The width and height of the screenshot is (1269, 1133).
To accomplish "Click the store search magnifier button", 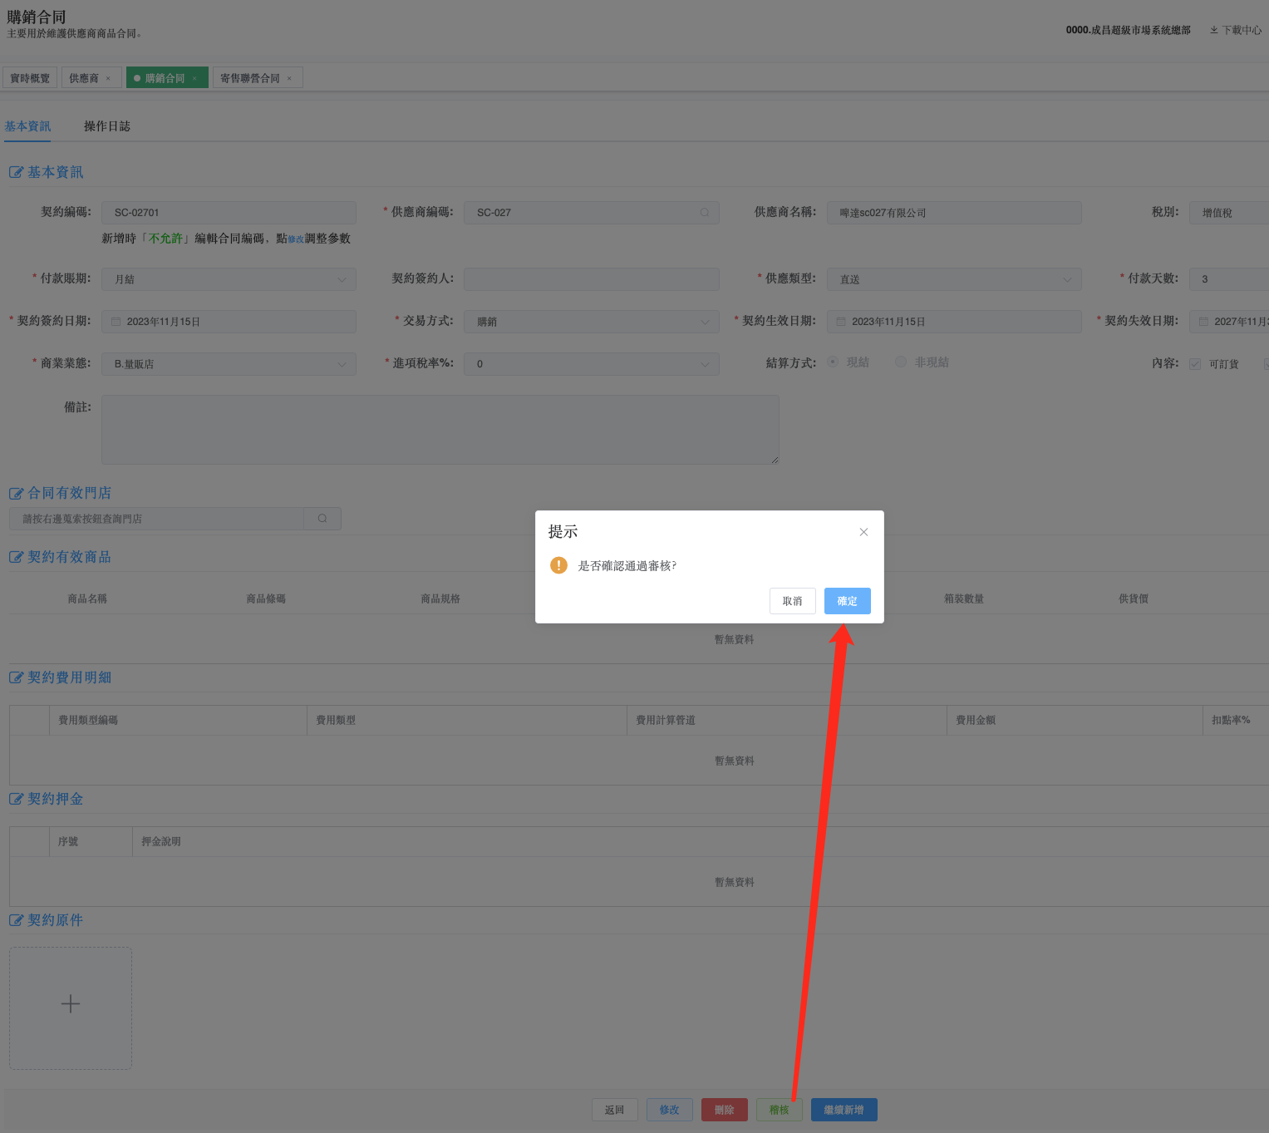I will tap(322, 519).
